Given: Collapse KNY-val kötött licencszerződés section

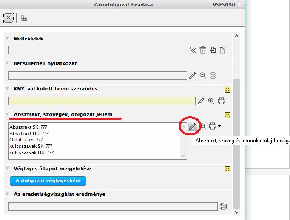Looking at the screenshot, I should [x=7, y=89].
